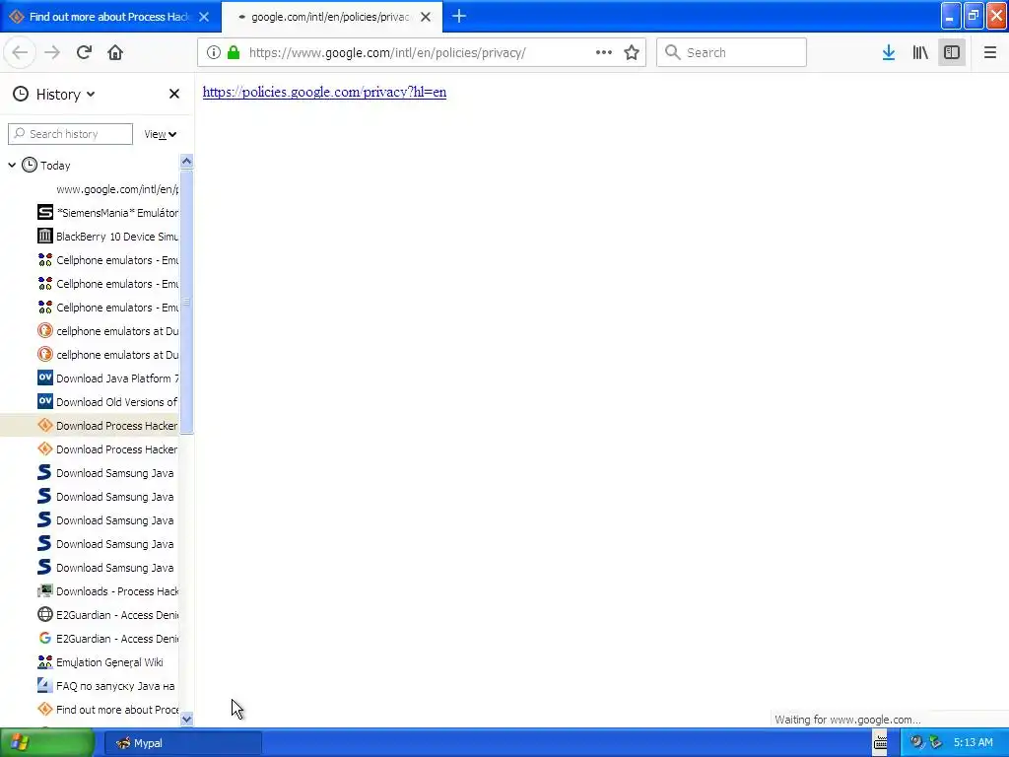This screenshot has height=757, width=1009.
Task: Activate Mypal taskbar button
Action: pyautogui.click(x=182, y=743)
